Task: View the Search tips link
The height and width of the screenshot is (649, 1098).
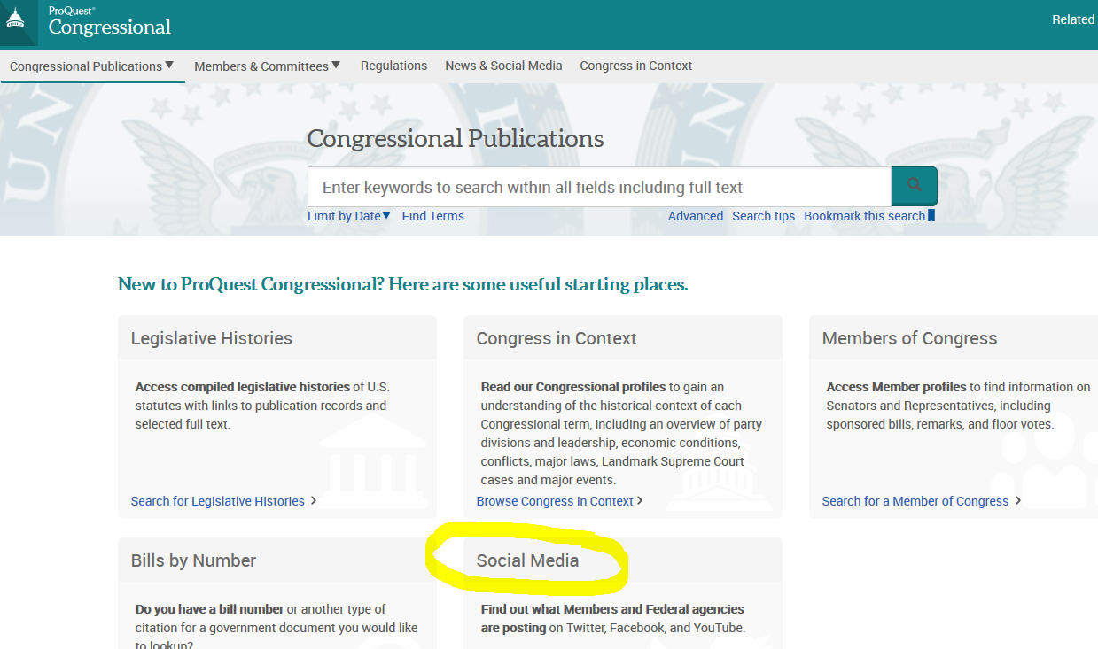Action: tap(764, 216)
